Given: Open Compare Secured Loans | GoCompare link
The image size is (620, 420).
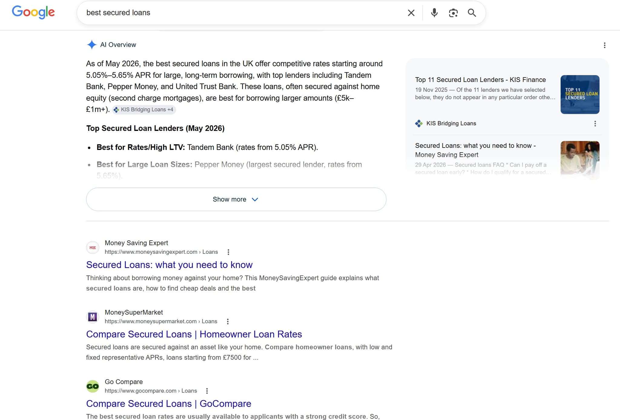Looking at the screenshot, I should pos(169,404).
